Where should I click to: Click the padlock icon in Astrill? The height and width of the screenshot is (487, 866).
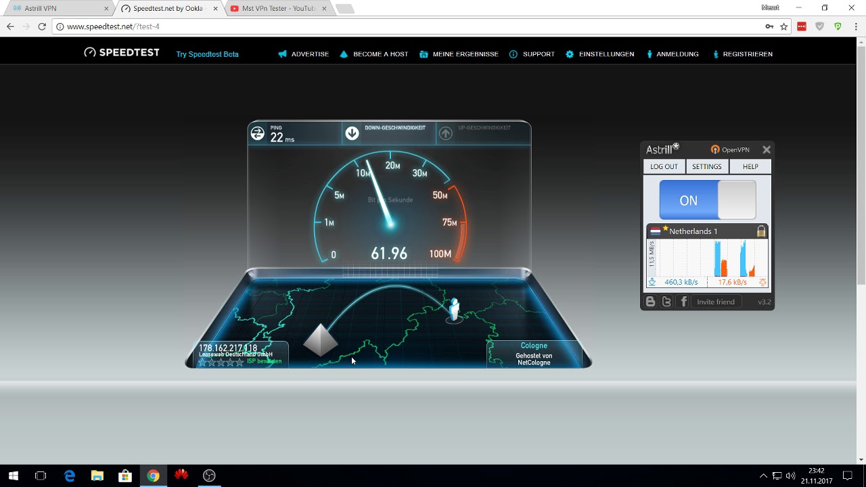point(761,231)
